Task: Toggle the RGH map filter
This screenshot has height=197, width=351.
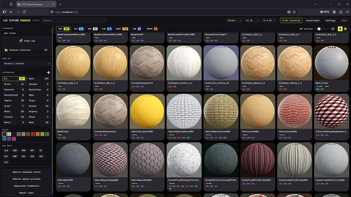Action: 23,151
